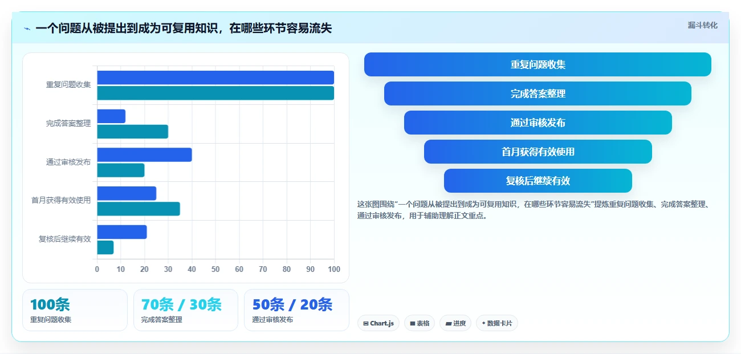Click the 漏斗转化 tag in the header
The image size is (741, 354).
(702, 25)
